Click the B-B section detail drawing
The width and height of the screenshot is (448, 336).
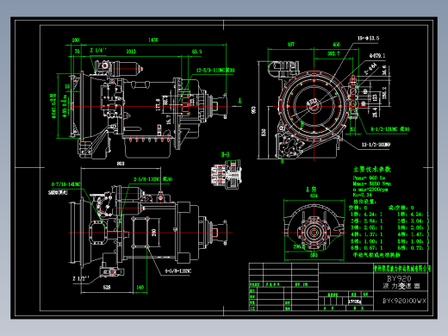227,174
